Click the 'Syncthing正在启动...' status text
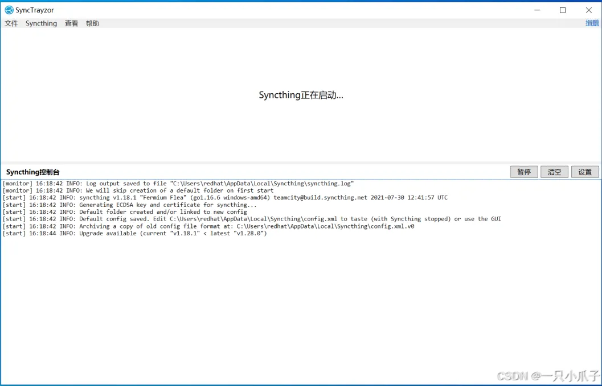602x386 pixels. coord(301,95)
